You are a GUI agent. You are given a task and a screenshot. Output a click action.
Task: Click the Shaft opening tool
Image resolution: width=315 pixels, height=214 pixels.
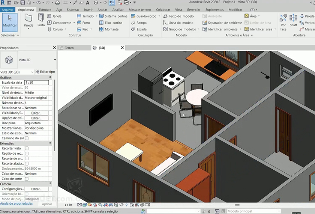293,21
